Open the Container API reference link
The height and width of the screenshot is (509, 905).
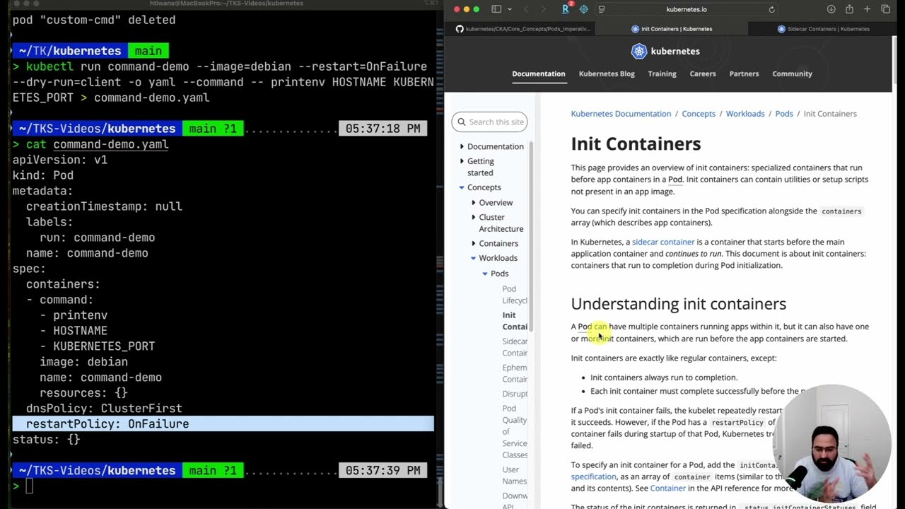pos(668,488)
